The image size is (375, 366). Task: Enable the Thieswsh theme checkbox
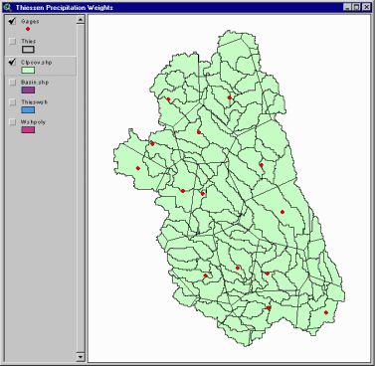pyautogui.click(x=13, y=102)
